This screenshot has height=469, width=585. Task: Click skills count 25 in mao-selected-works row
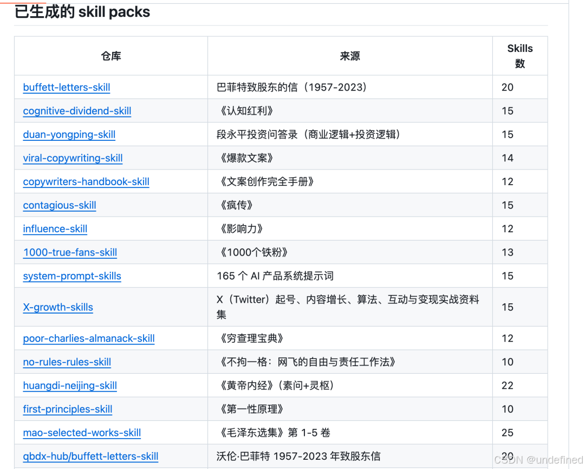click(x=508, y=432)
